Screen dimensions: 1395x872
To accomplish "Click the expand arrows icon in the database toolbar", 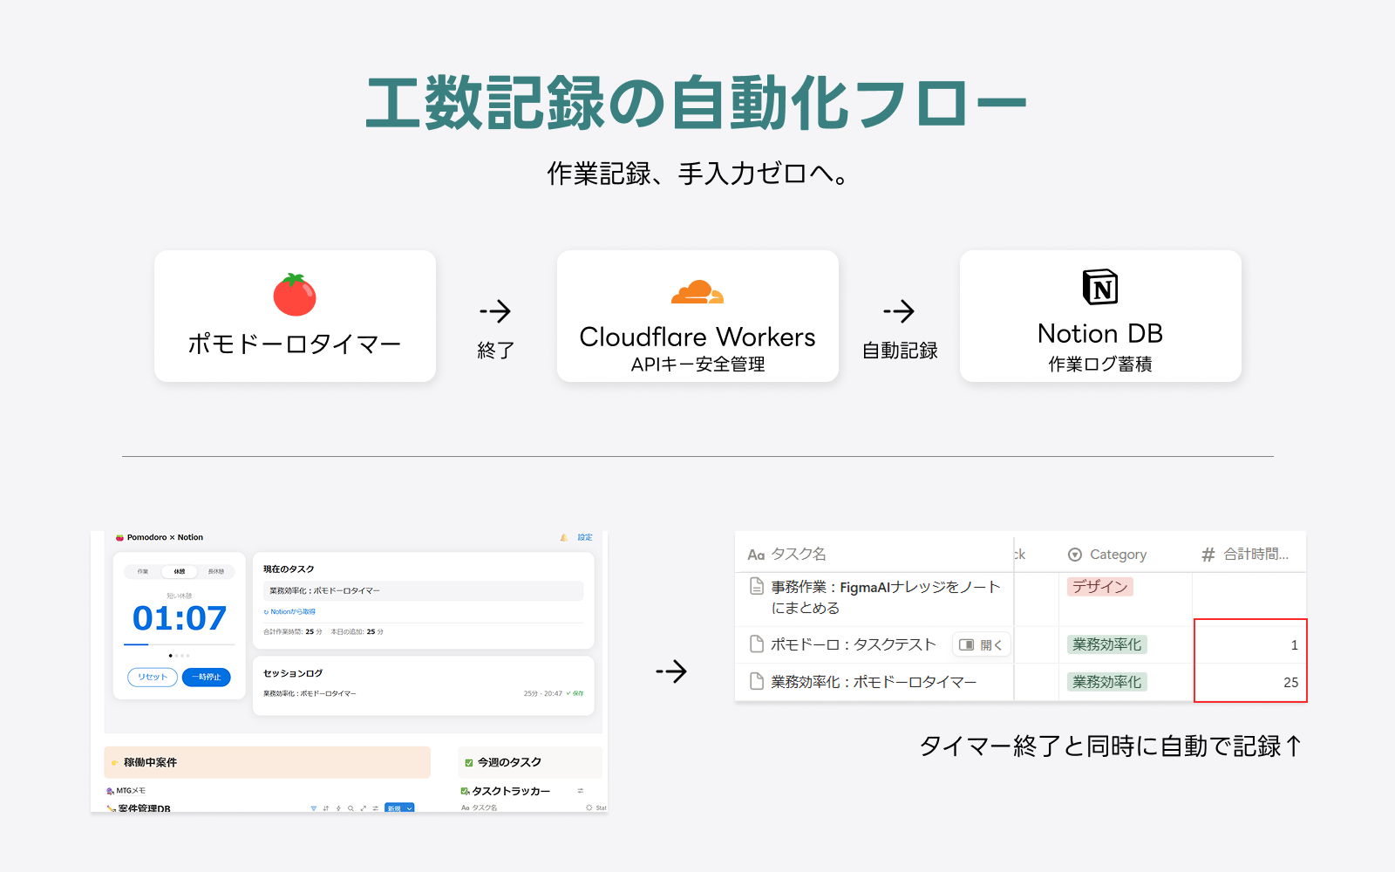I will click(364, 808).
